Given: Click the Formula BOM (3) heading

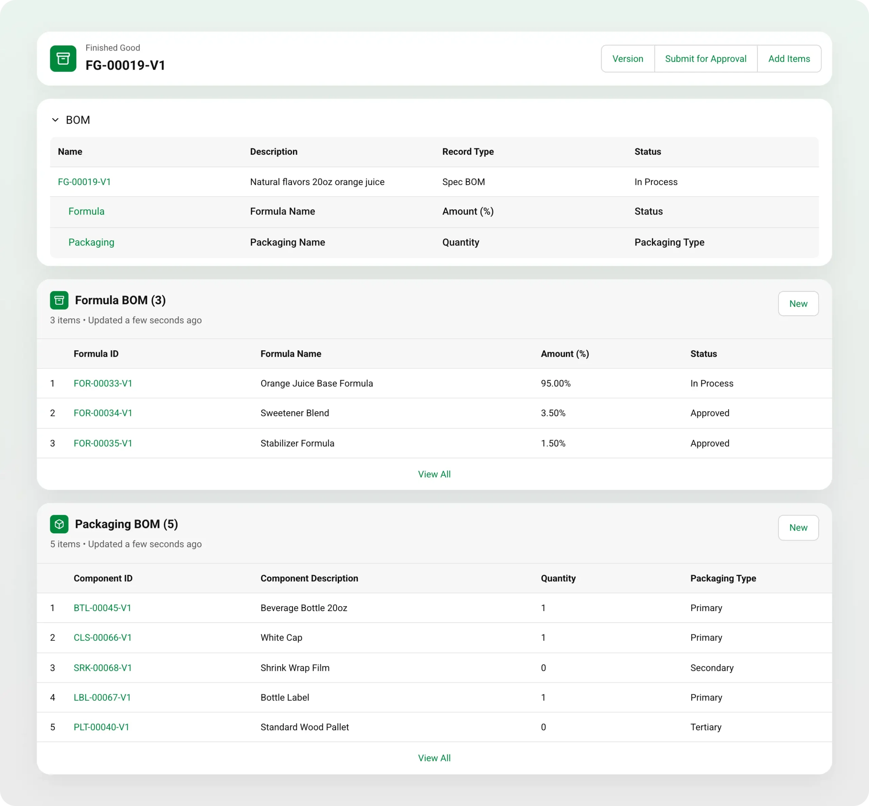Looking at the screenshot, I should pyautogui.click(x=121, y=300).
